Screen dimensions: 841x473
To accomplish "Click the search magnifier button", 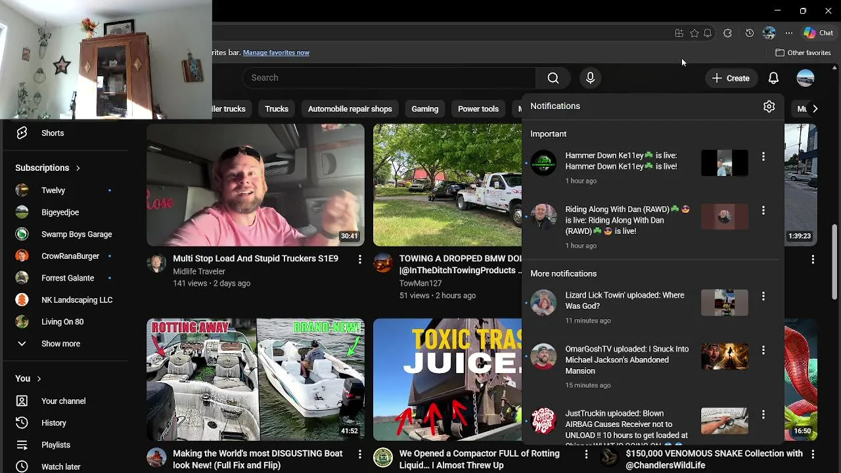I will [553, 78].
